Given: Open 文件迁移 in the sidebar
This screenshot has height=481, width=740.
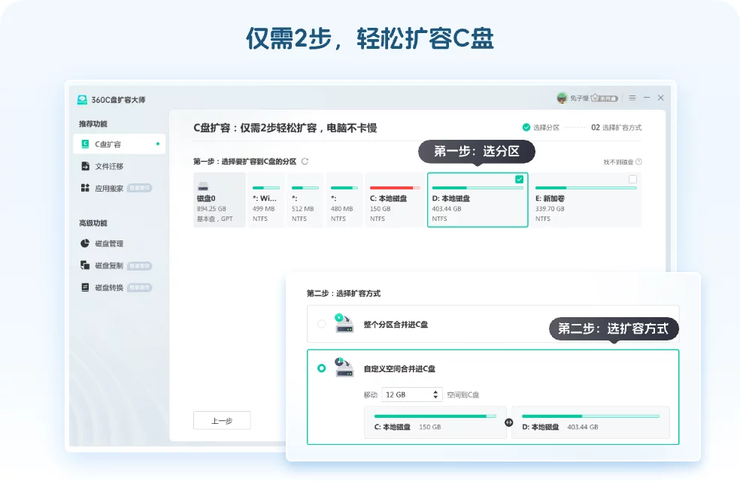Looking at the screenshot, I should click(109, 166).
